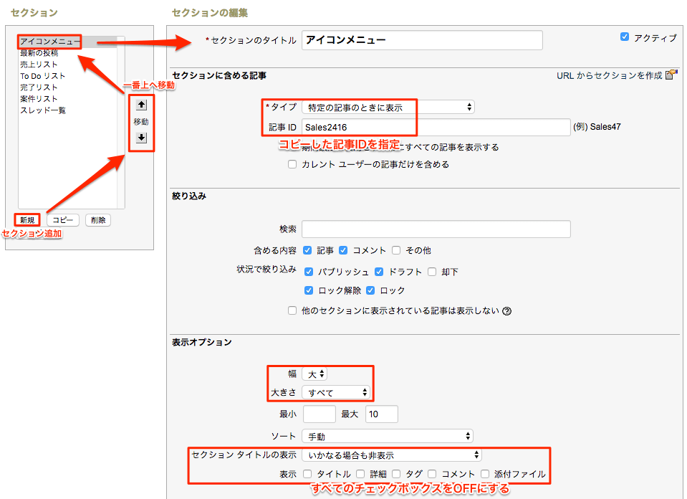The width and height of the screenshot is (687, 499).
Task: Check the タイトル display checkbox
Action: tap(306, 474)
